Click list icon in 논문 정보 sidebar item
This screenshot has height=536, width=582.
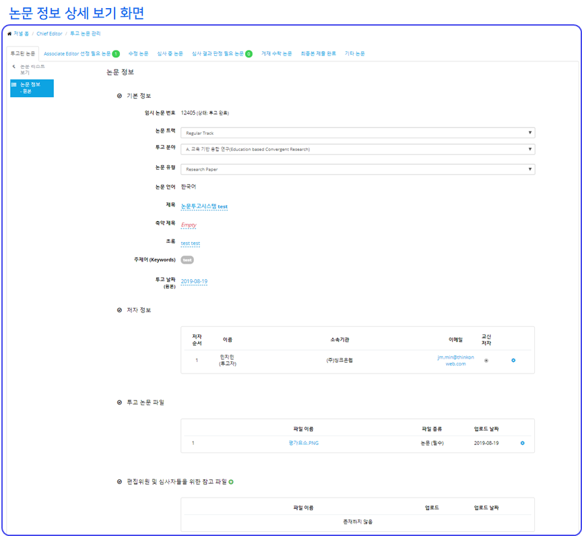13,85
